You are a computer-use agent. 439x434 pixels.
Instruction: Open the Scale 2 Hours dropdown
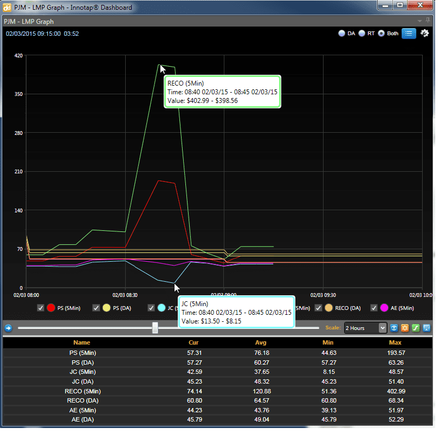[365, 328]
